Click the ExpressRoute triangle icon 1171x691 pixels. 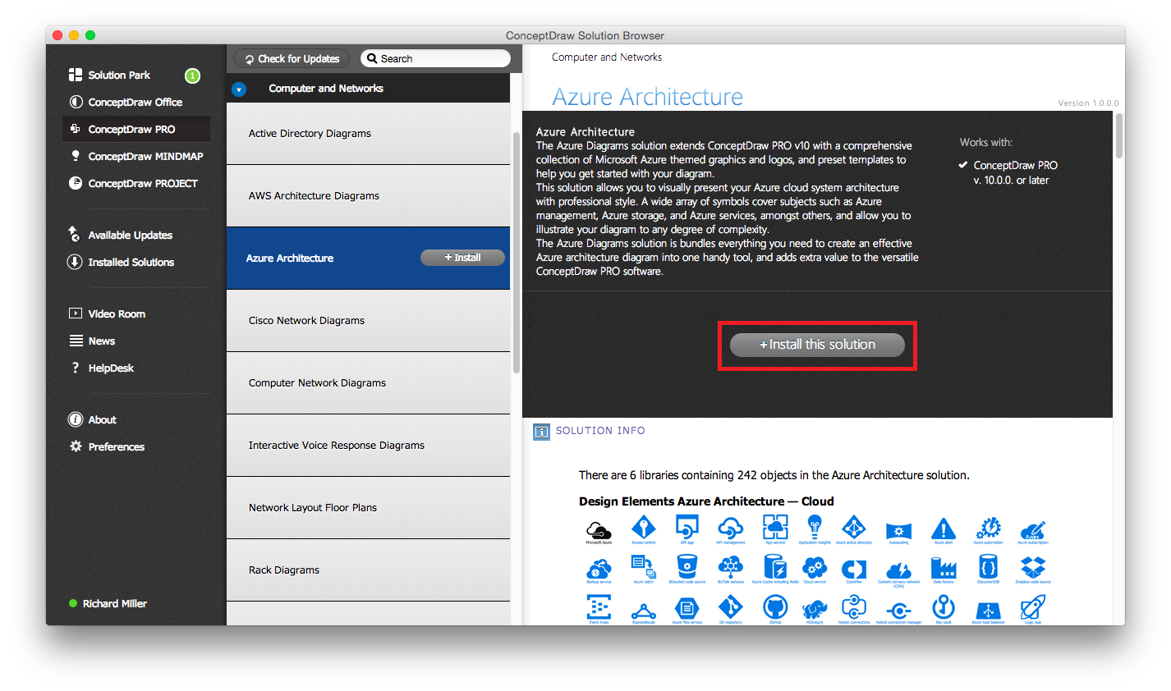pos(644,612)
